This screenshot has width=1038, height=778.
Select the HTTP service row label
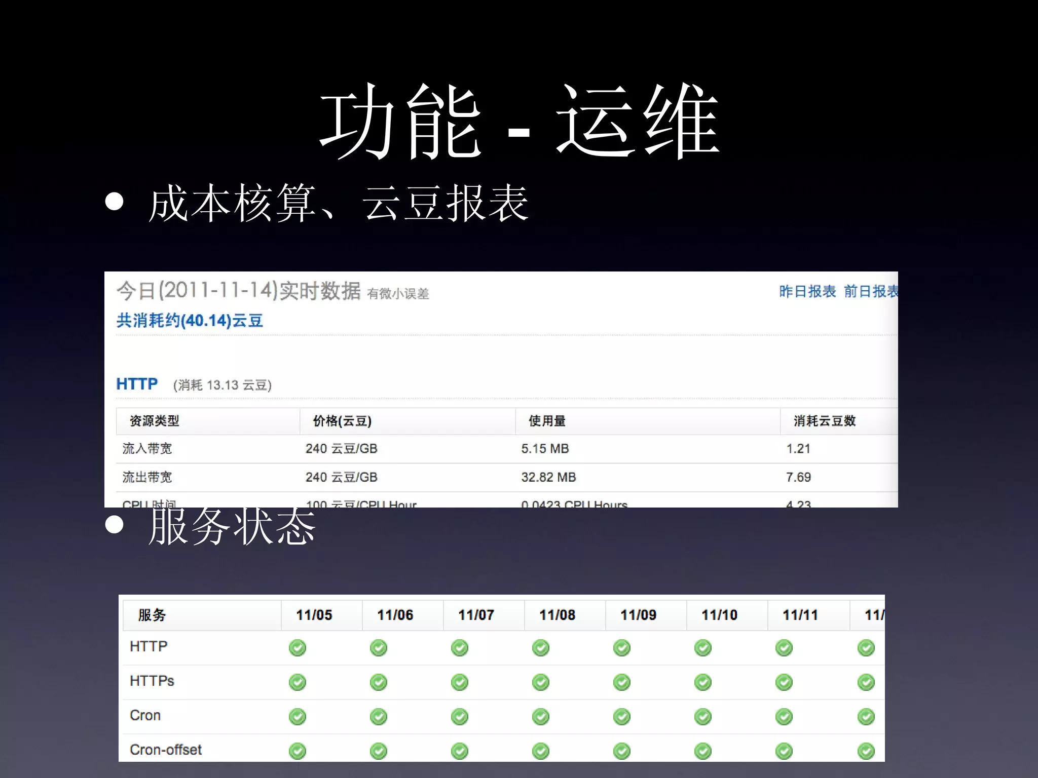(x=149, y=646)
